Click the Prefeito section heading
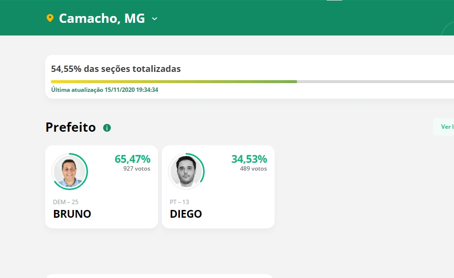 (70, 127)
